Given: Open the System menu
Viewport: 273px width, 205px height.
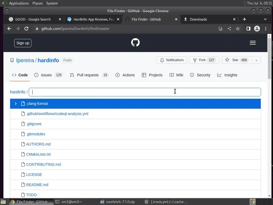Looking at the screenshot, I should pyautogui.click(x=52, y=3).
